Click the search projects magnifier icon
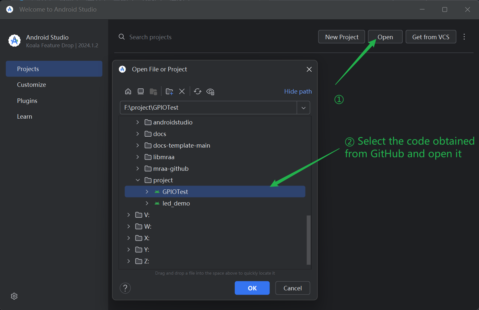 [x=122, y=37]
